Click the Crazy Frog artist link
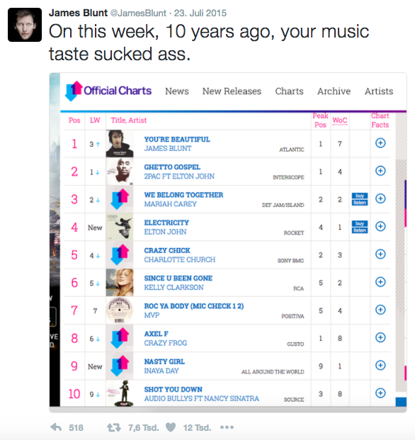 (166, 343)
